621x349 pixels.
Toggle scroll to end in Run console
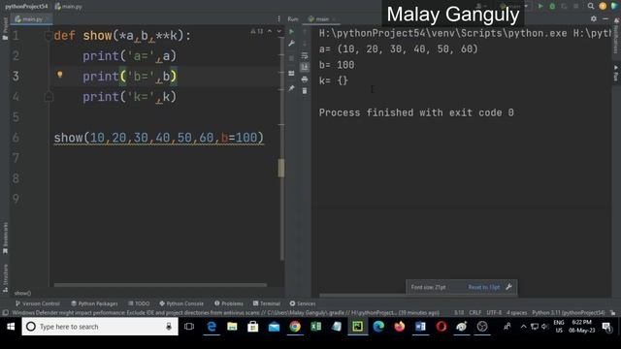(305, 67)
